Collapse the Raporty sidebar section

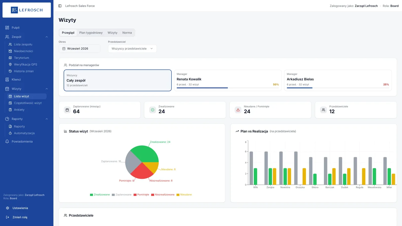pyautogui.click(x=46, y=119)
